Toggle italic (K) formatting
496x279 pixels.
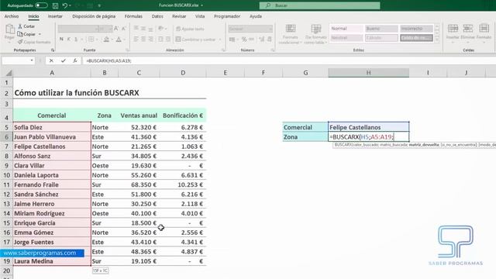(69, 40)
